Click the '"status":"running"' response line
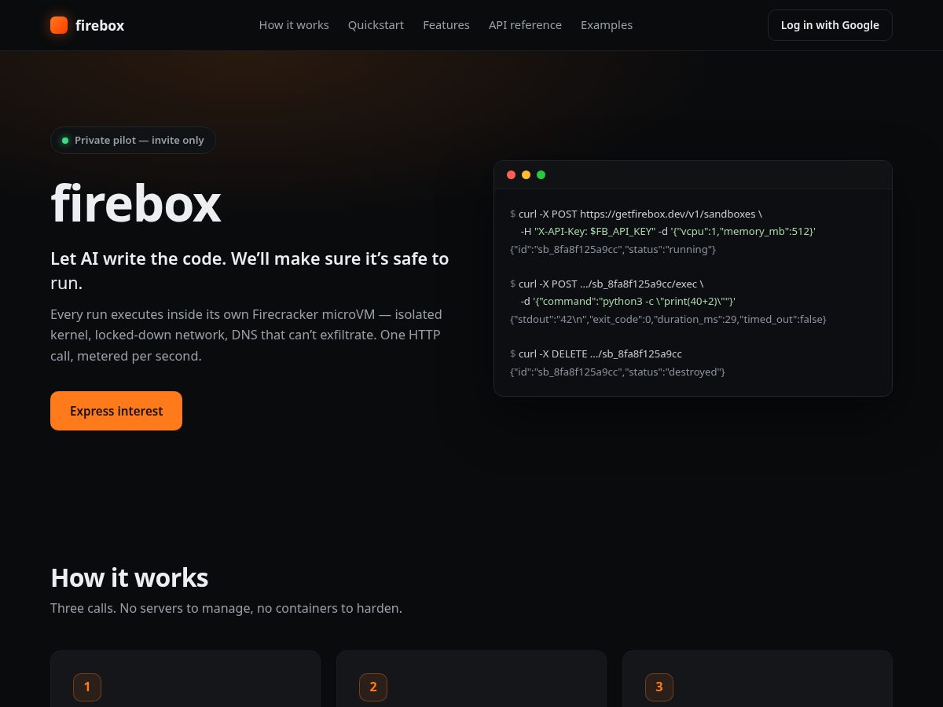This screenshot has height=707, width=943. 613,249
